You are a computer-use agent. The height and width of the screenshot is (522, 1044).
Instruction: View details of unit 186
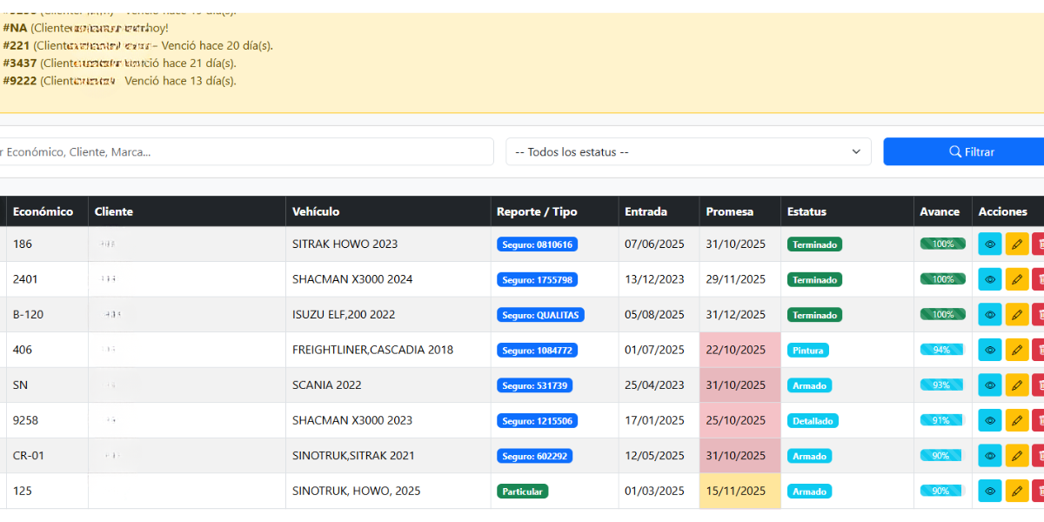tap(989, 244)
